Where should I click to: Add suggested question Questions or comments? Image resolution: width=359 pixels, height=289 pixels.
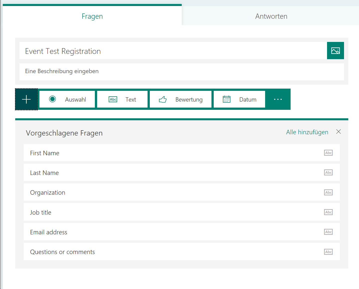[x=181, y=252]
